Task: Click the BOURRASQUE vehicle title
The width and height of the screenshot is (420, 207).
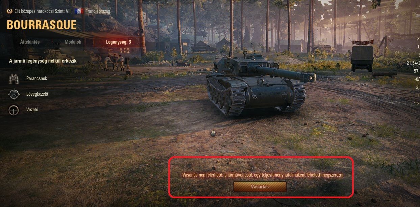Action: [42, 25]
